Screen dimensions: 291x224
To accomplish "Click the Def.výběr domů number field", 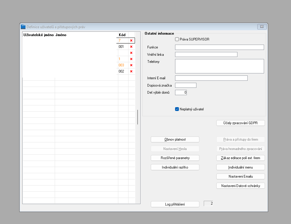I will (x=181, y=92).
